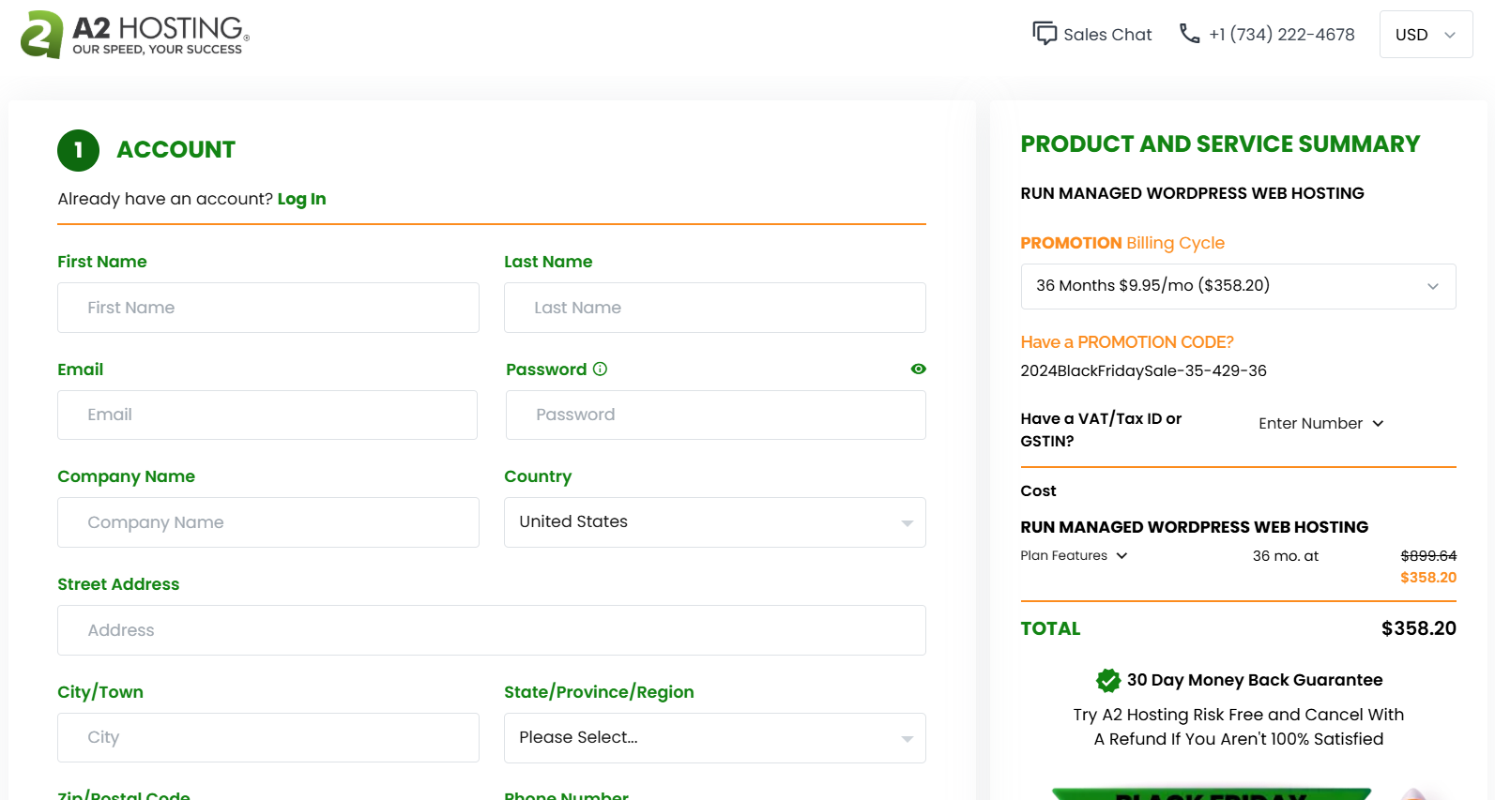Image resolution: width=1495 pixels, height=800 pixels.
Task: Click phone number +1 (734) 222-4678
Action: [1282, 35]
